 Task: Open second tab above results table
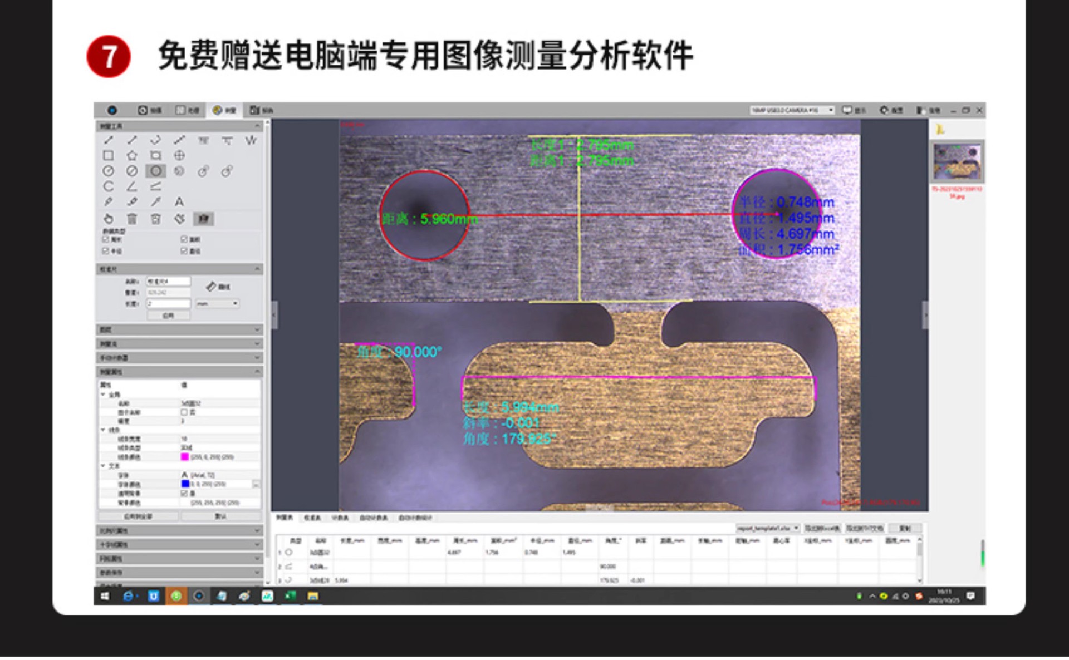pos(312,518)
